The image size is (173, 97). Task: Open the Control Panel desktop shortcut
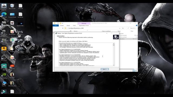[x=12, y=15]
